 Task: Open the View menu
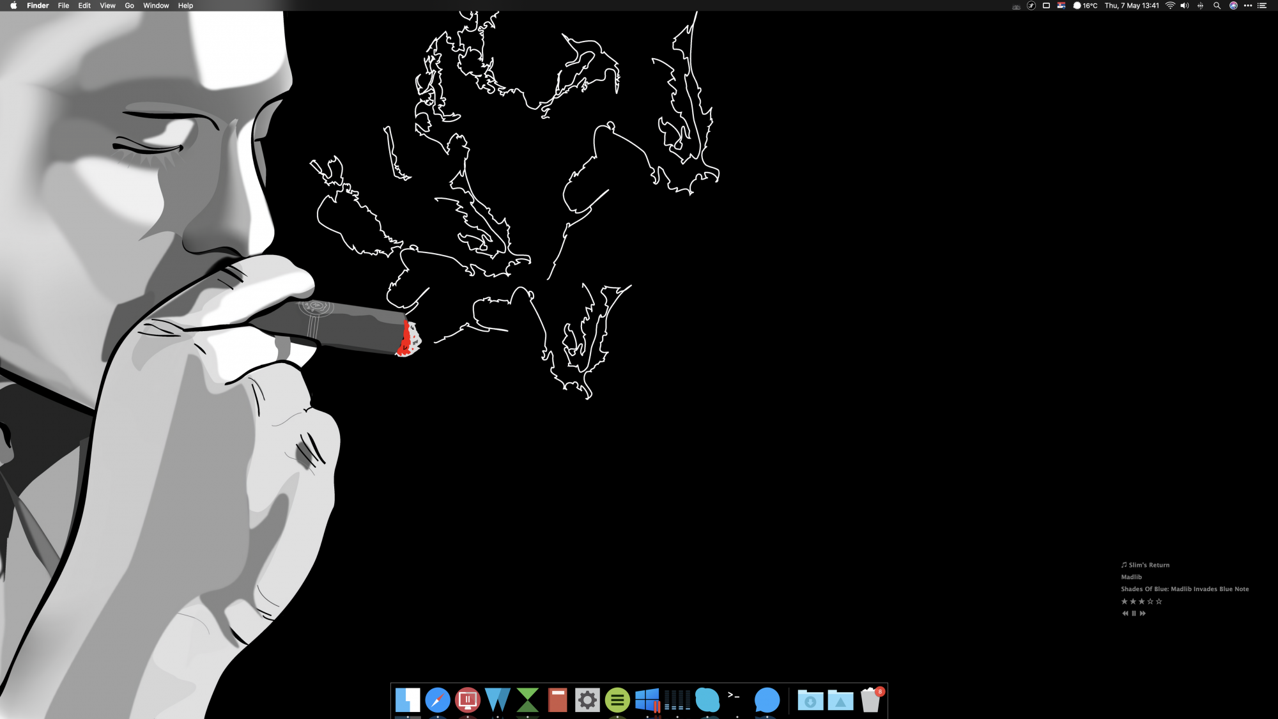[107, 6]
